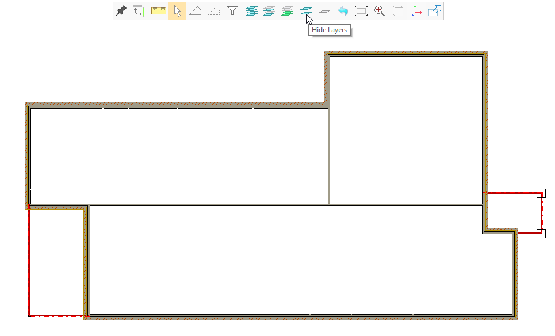Click the first teal stacked layers icon
This screenshot has width=555, height=336.
[251, 11]
